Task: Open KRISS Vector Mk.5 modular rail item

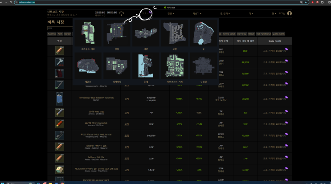Action: [96, 135]
